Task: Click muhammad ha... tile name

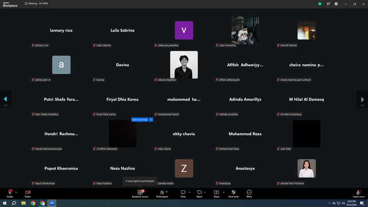Action: point(184,99)
